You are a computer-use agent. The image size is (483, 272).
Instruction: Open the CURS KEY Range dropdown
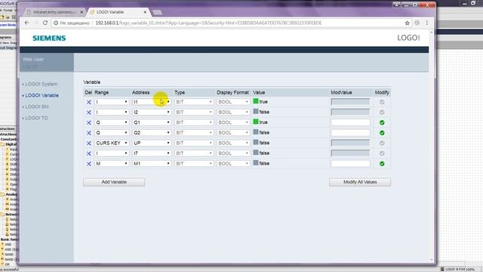(112, 143)
